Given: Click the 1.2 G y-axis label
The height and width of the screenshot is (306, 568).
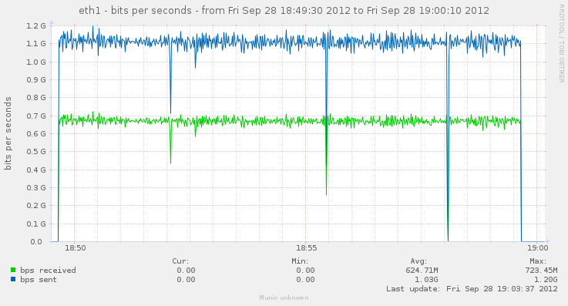Looking at the screenshot, I should (36, 25).
